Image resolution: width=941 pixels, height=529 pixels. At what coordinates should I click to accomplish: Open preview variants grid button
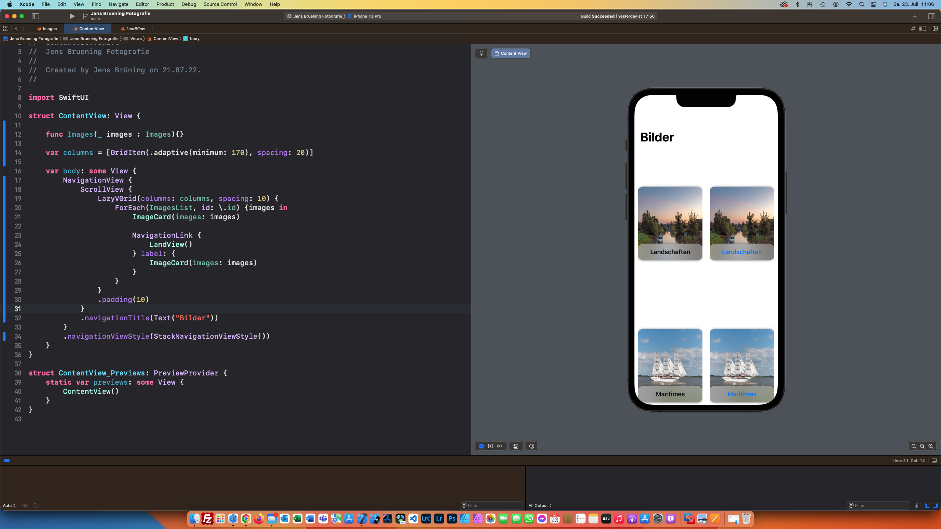[500, 446]
